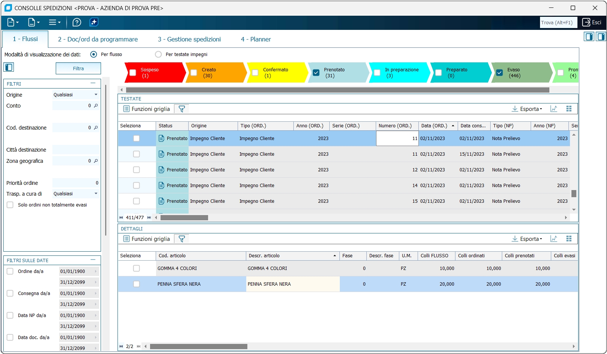This screenshot has width=607, height=354.
Task: Click the search magnifier next to Conto
Action: click(x=96, y=106)
